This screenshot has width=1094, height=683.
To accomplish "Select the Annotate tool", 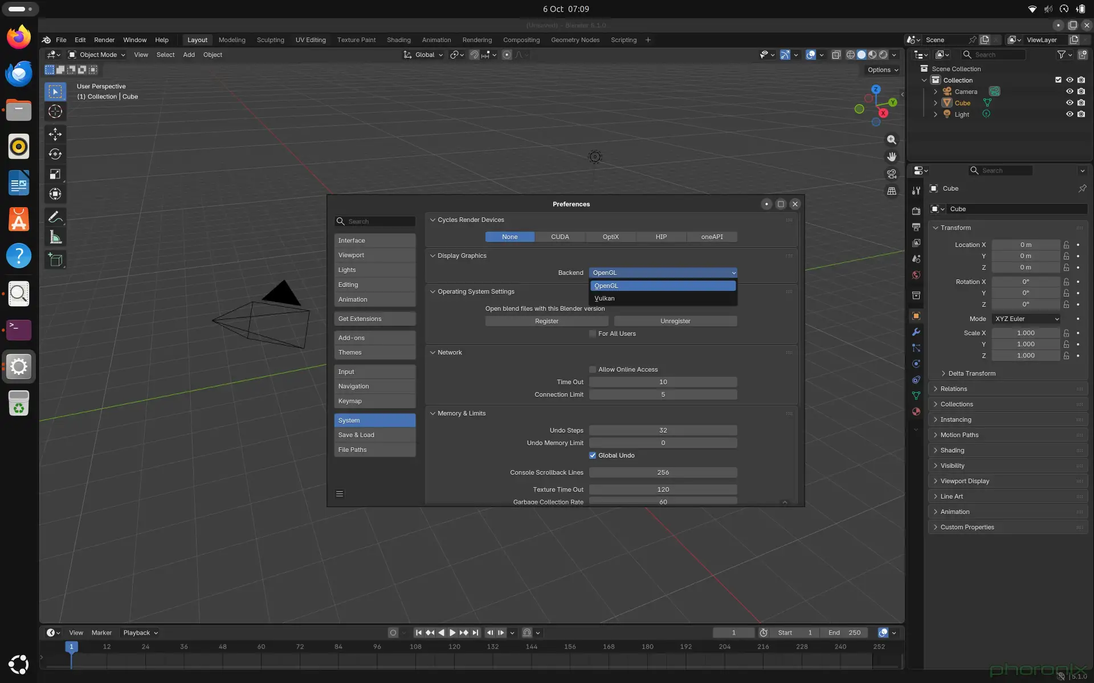I will pyautogui.click(x=55, y=217).
